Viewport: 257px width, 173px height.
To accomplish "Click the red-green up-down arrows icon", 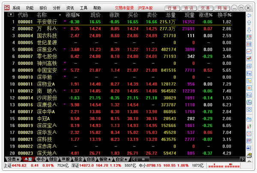I will click(x=249, y=127).
